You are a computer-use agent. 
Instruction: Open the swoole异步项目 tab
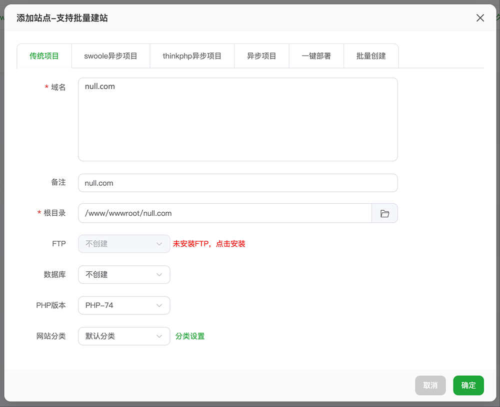(x=110, y=56)
